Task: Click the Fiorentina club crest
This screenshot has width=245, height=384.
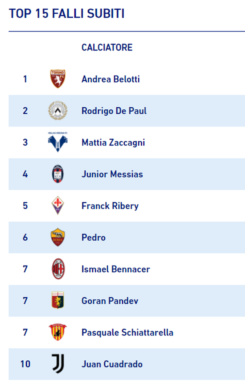Action: click(x=58, y=206)
